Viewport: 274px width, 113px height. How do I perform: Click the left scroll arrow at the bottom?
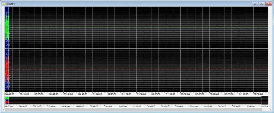3,110
